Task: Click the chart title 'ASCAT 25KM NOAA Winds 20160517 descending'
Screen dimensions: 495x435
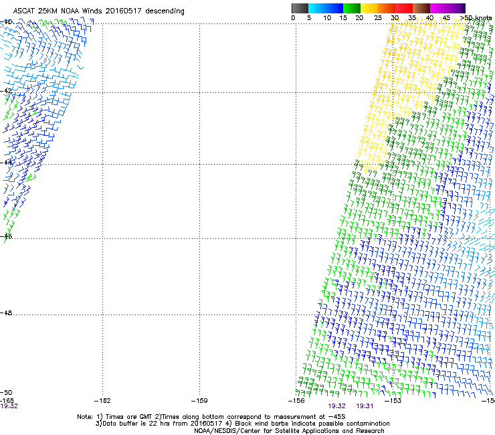Action: (x=98, y=11)
